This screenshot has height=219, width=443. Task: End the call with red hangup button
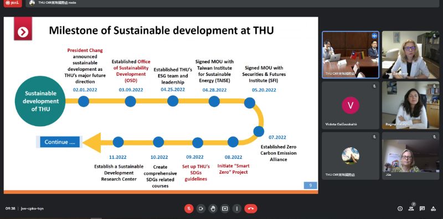[251, 208]
